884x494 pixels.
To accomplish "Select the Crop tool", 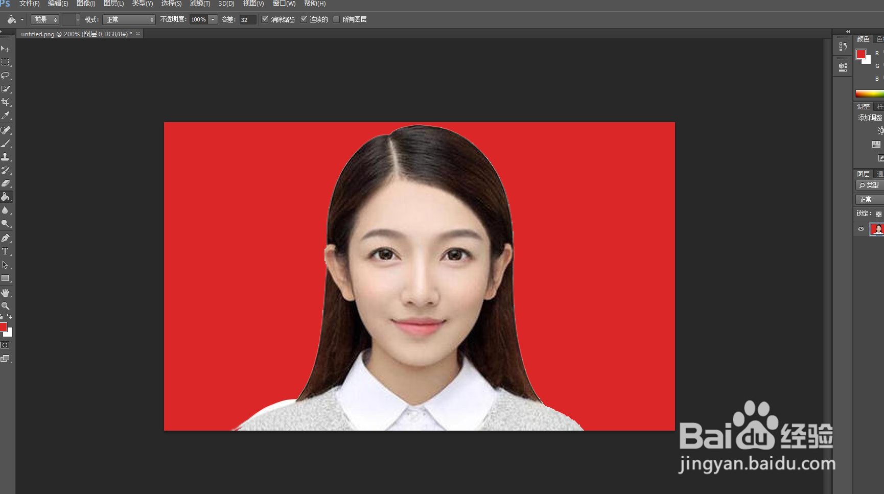I will pos(6,102).
